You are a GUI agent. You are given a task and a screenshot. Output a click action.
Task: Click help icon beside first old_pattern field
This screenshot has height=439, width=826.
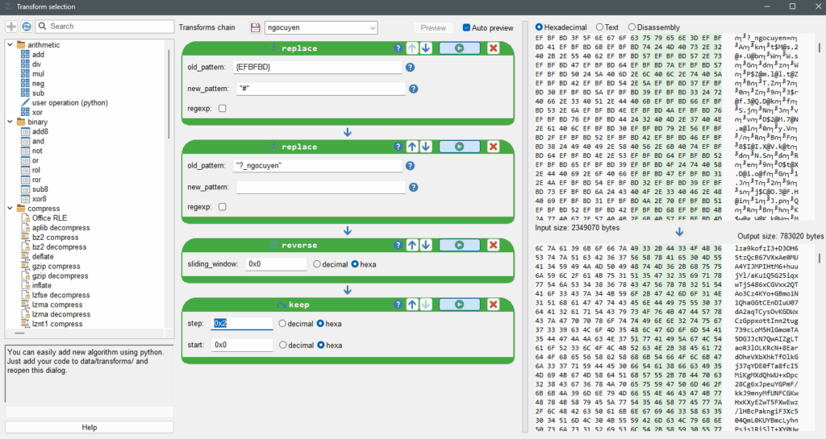click(x=412, y=68)
